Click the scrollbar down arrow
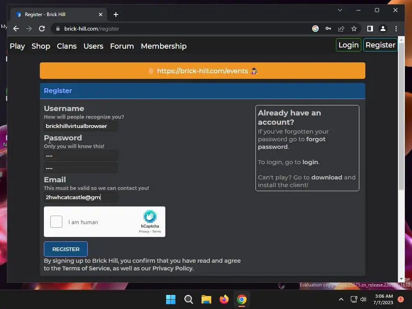 401,279
